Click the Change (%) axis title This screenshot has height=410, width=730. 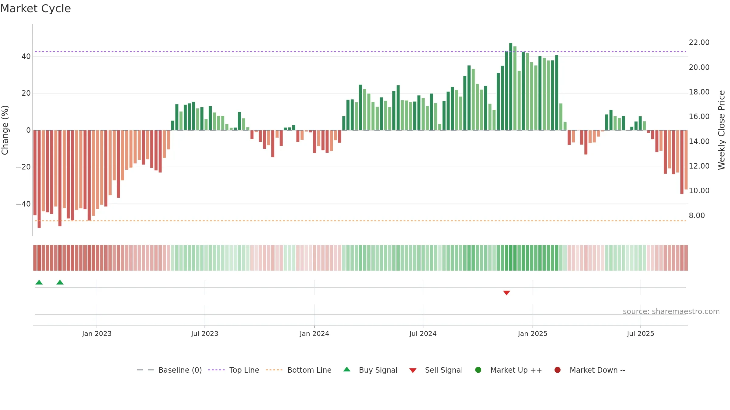[5, 130]
